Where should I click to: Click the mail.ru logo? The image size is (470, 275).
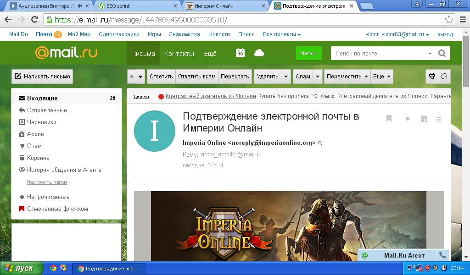[x=66, y=53]
